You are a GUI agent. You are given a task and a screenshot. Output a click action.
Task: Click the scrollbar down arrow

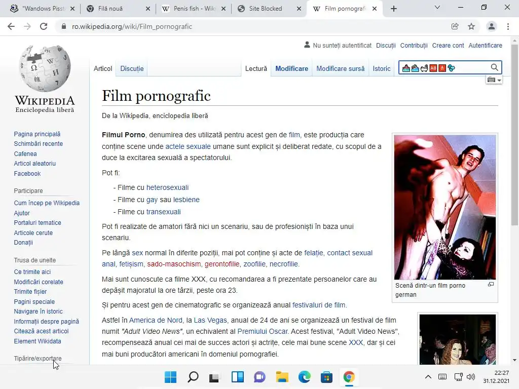pyautogui.click(x=514, y=360)
